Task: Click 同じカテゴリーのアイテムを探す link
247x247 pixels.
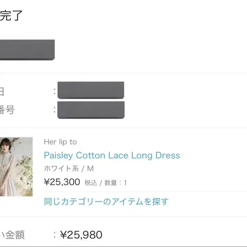Action: 106,201
